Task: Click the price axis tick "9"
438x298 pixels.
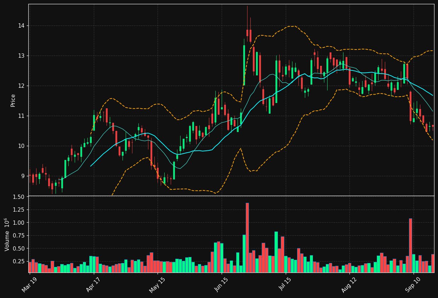Action: pos(23,176)
